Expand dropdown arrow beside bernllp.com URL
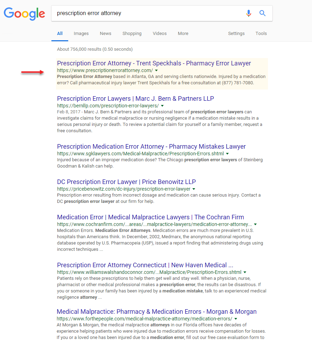The image size is (312, 340). point(162,106)
